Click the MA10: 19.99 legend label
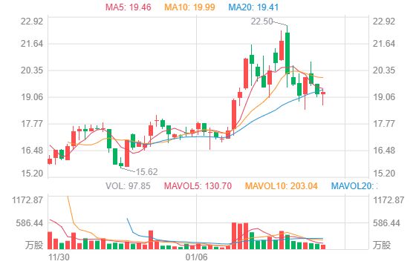Viewport: 416px width, 267px height. 189,7
